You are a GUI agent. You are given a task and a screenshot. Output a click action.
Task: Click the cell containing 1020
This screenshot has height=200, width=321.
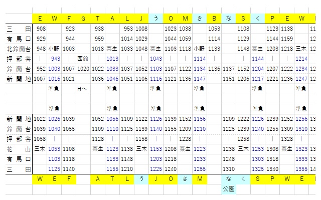[83, 69]
